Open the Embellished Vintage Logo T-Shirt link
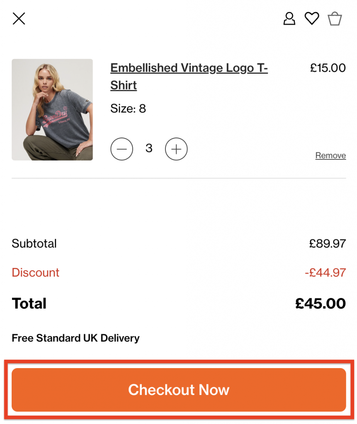Screen dimensions: 357x424 click(189, 76)
